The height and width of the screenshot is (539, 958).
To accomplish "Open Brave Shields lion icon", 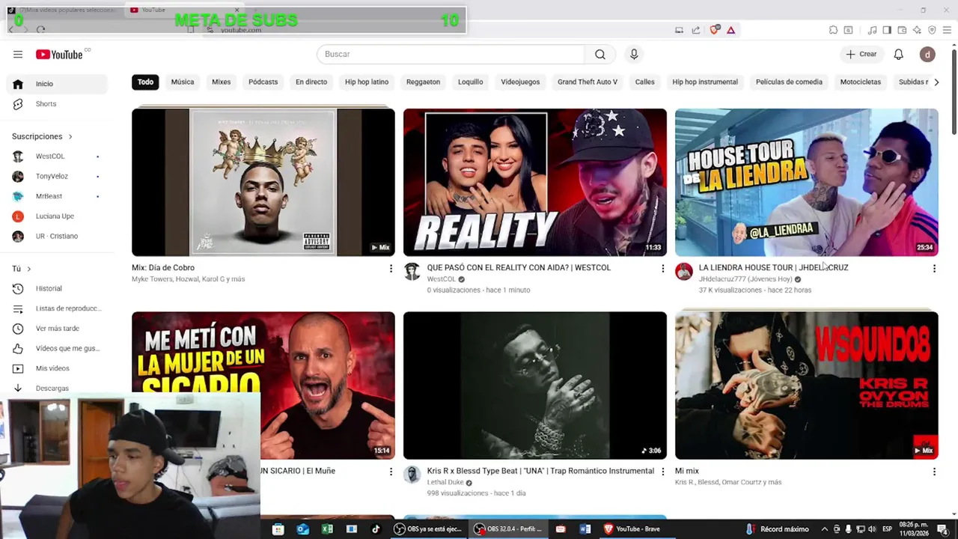I will tap(715, 30).
